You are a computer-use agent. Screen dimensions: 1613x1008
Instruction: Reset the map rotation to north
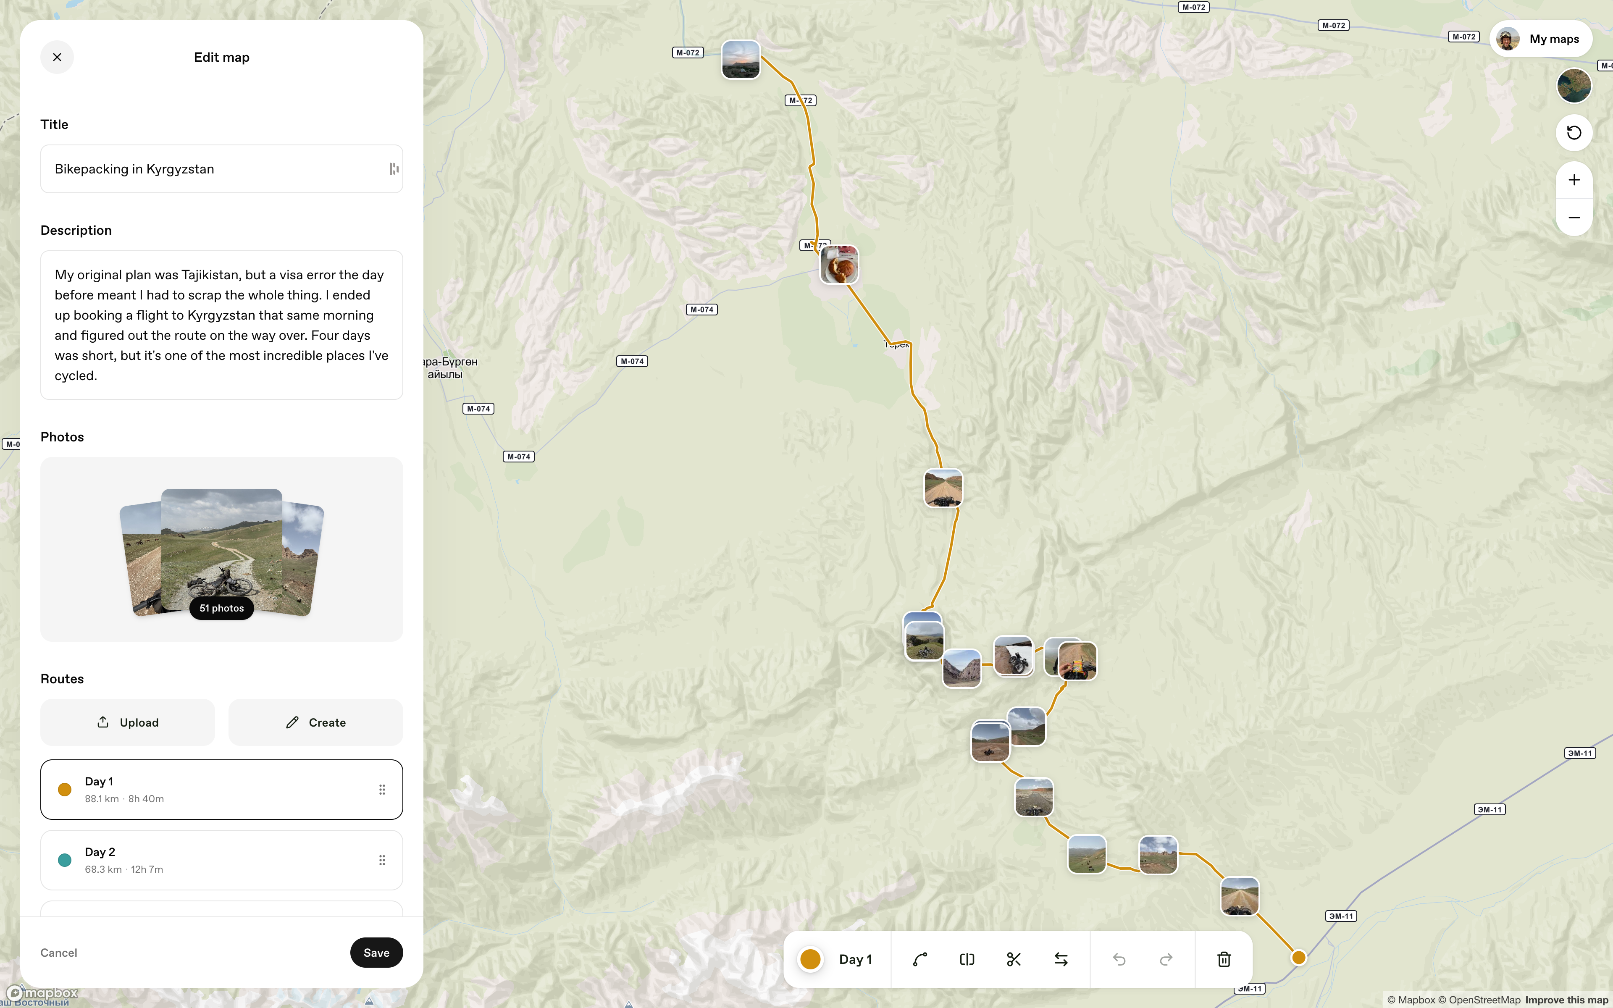pos(1574,133)
